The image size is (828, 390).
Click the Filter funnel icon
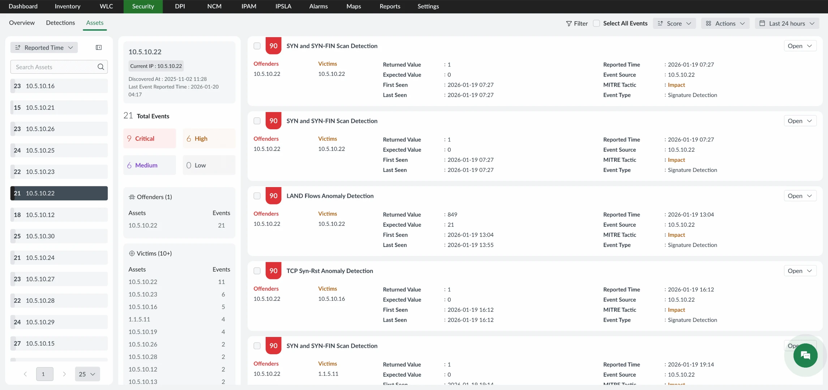click(x=569, y=23)
